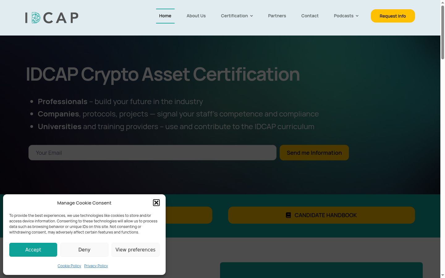This screenshot has height=278, width=445.
Task: Click the Candidate Handbook button
Action: [321, 215]
